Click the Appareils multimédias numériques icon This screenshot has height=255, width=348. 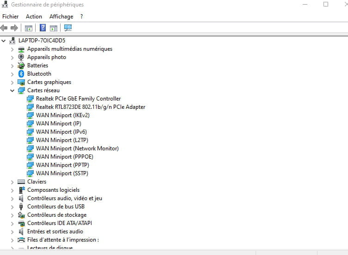(21, 49)
